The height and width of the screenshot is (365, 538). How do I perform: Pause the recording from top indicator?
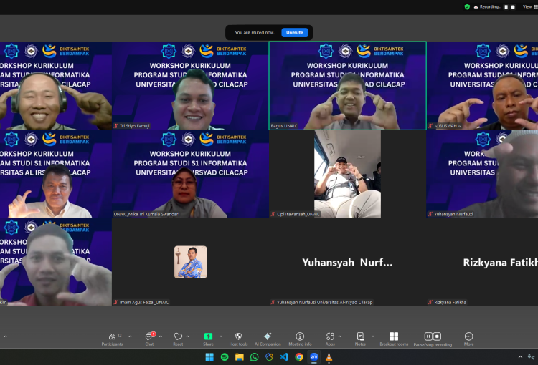coord(506,6)
